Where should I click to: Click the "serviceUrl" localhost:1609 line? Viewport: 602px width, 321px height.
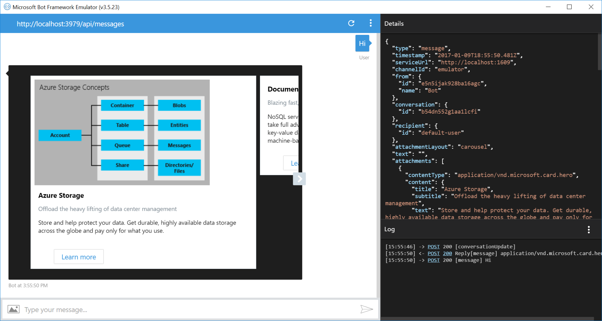point(454,62)
